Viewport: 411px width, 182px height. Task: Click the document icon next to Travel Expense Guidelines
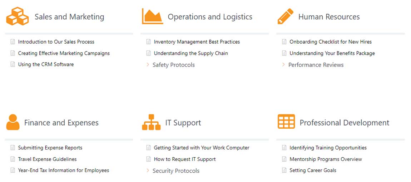coord(13,159)
